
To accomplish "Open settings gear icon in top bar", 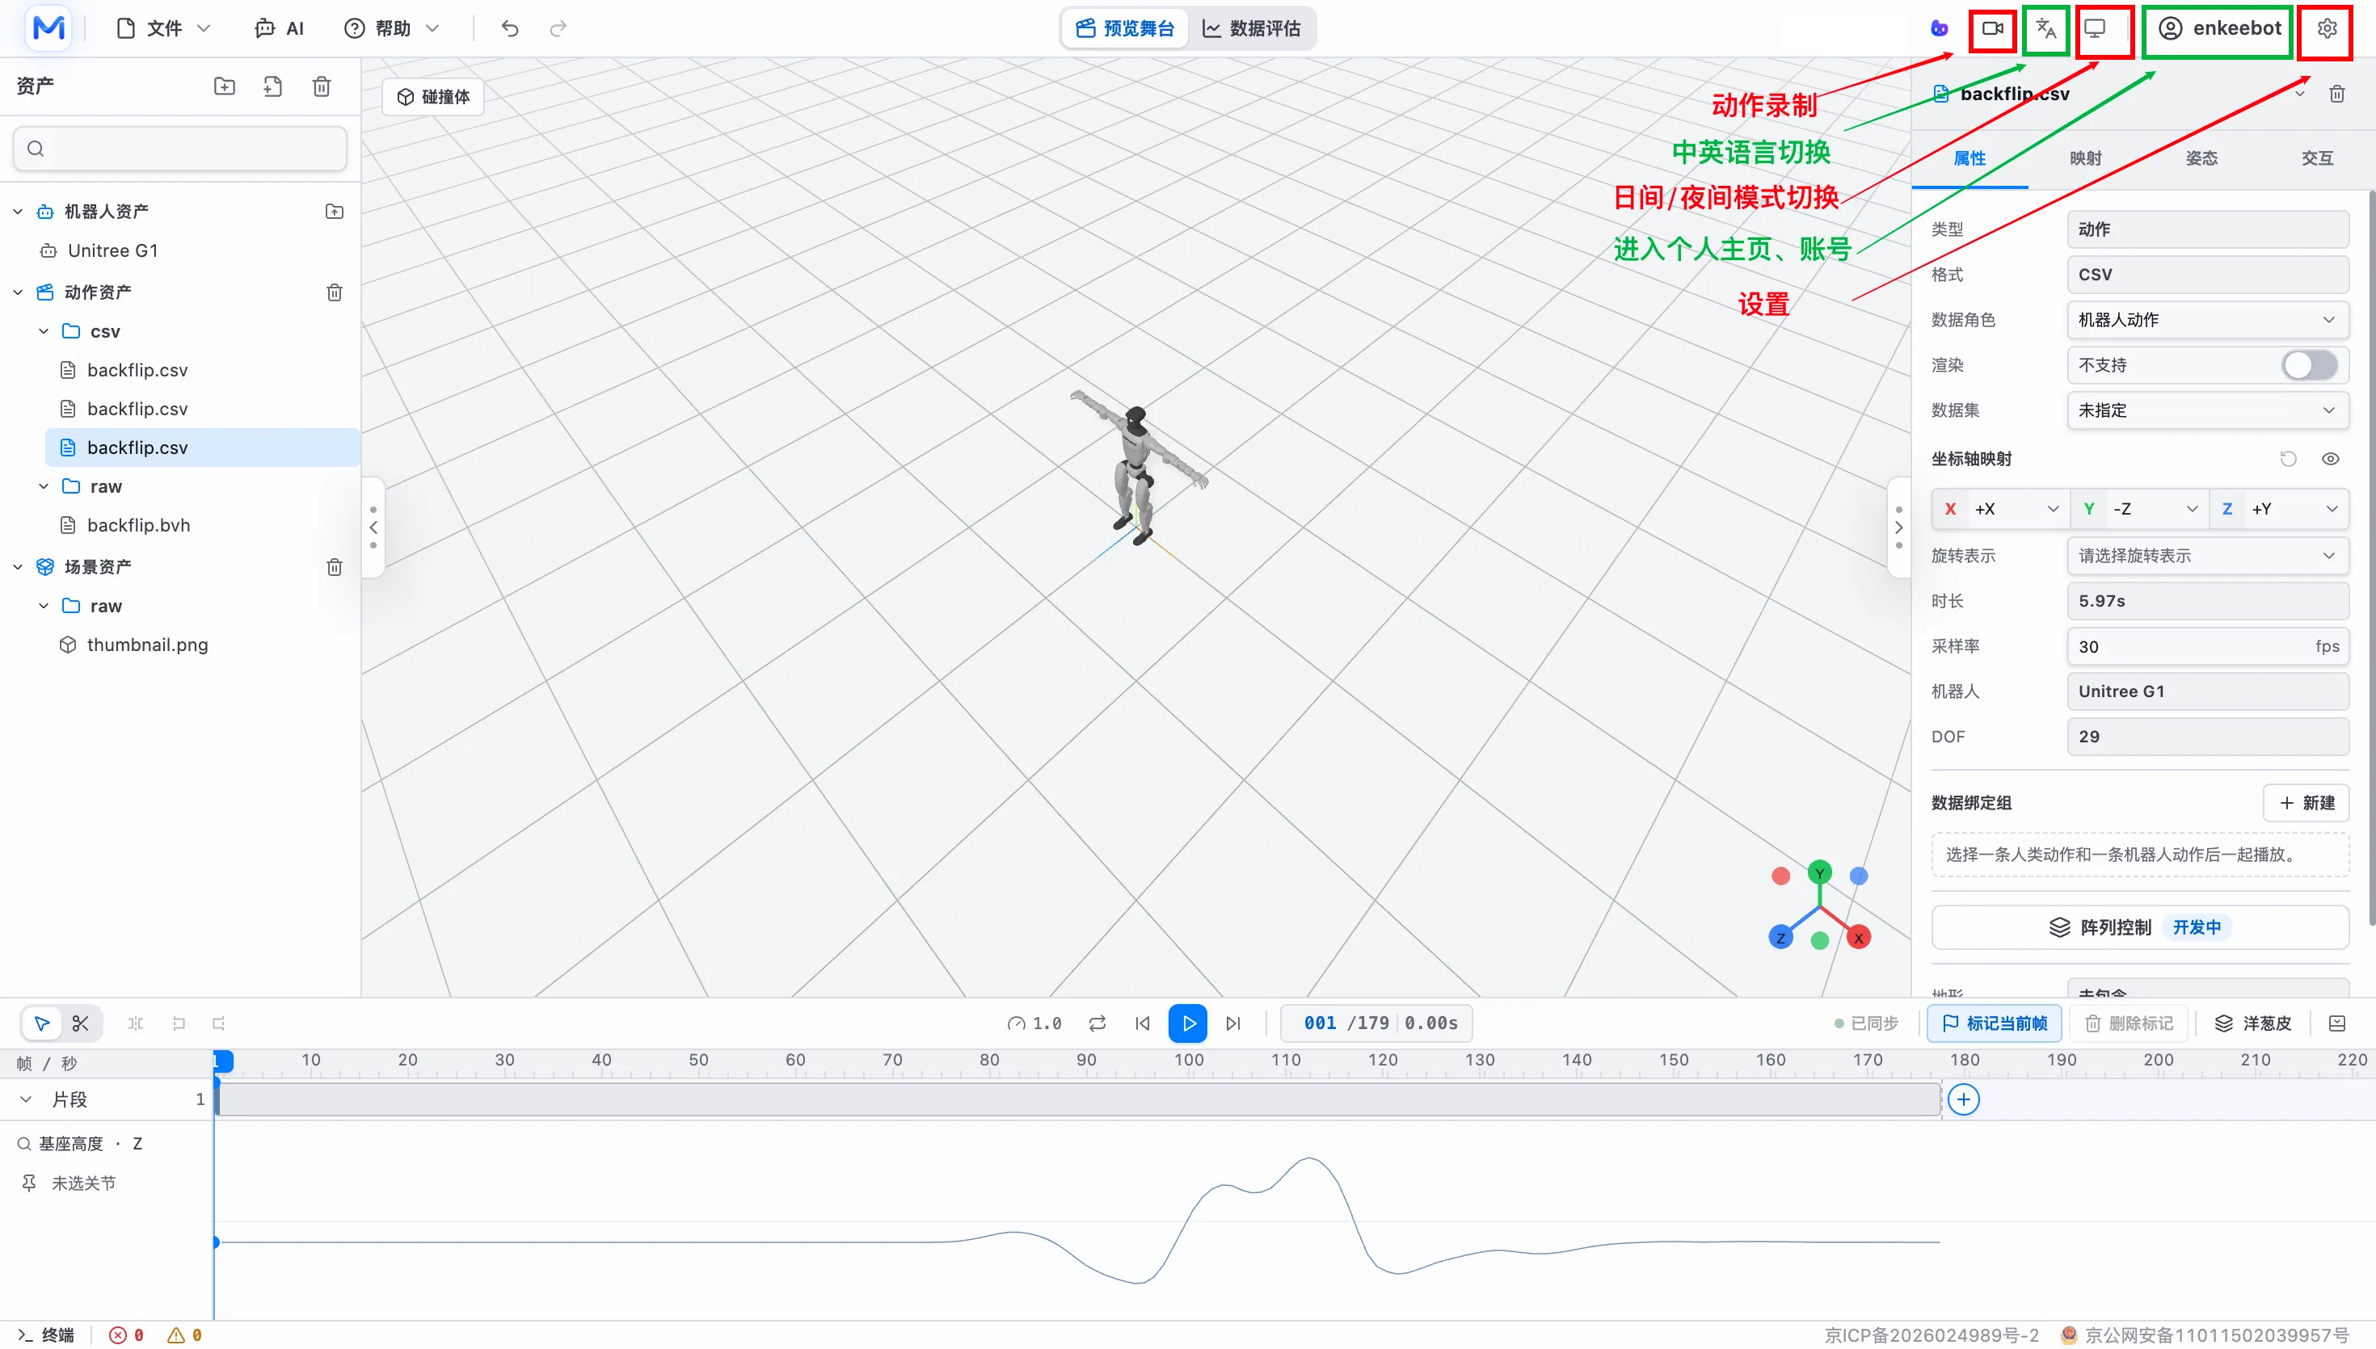I will [2327, 29].
